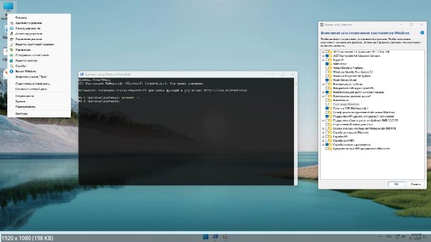
Task: Choose Свойства at the context menu bottom
Action: click(21, 113)
